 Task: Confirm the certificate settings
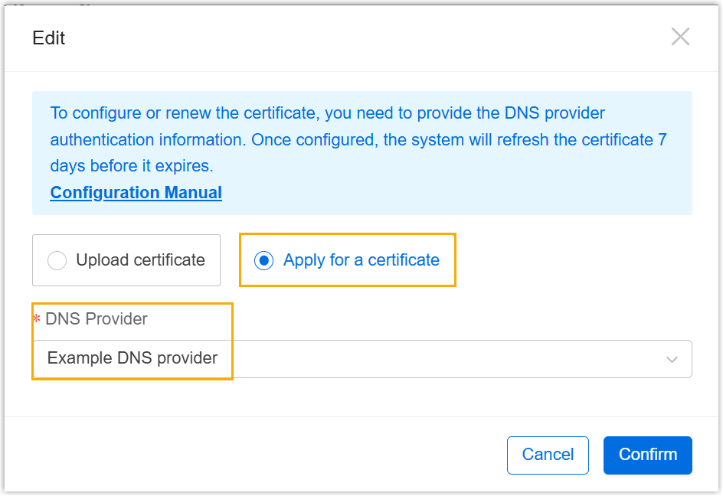(647, 455)
